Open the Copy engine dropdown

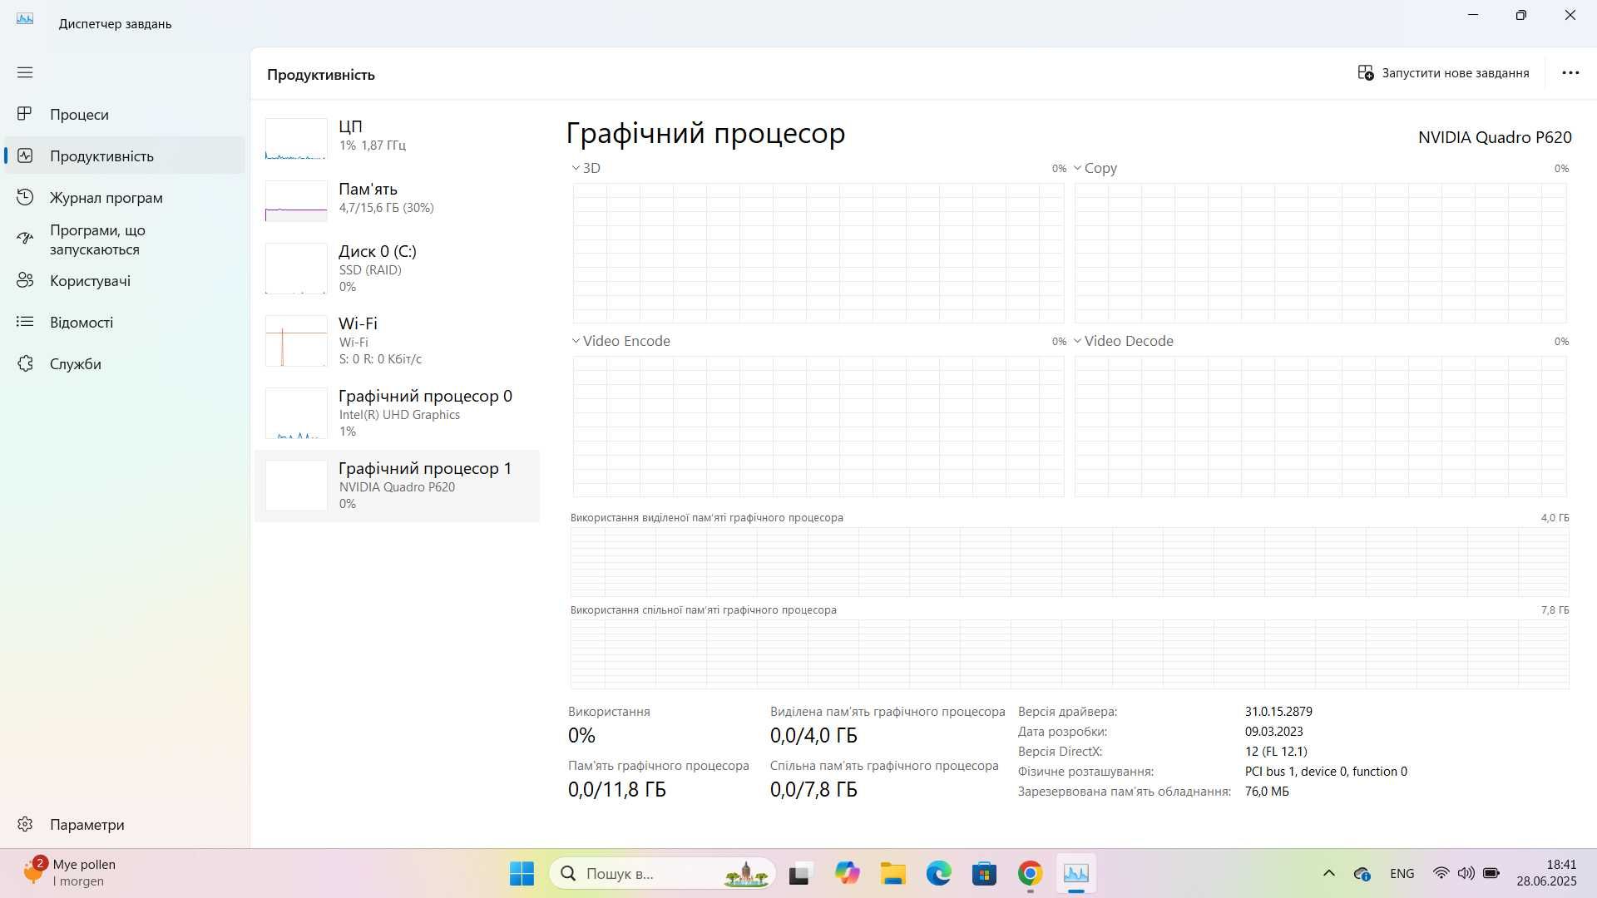coord(1095,168)
